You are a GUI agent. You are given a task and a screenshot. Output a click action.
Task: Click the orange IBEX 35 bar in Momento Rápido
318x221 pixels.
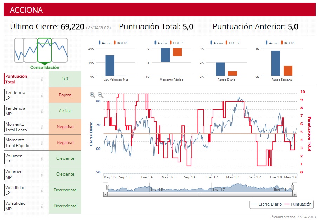click(177, 52)
